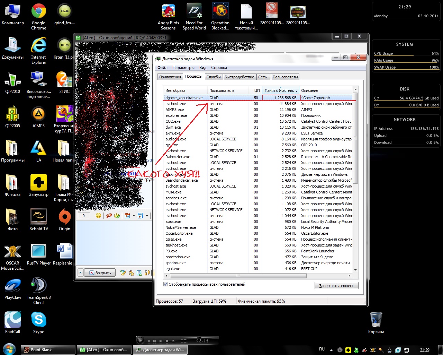This screenshot has width=443, height=355.
Task: Expand the calendar history dropdown arrow
Action: click(134, 216)
